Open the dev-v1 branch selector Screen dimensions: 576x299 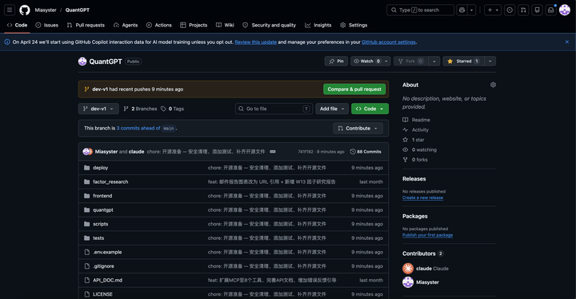click(98, 109)
